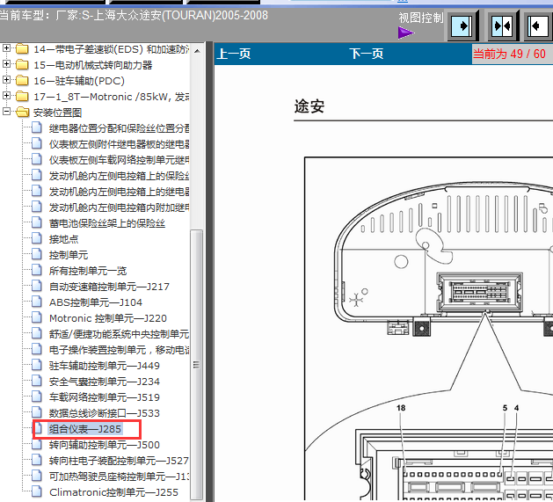Click page icon beside 数据总线诊断接口—J533
Image resolution: width=553 pixels, height=502 pixels.
(37, 412)
